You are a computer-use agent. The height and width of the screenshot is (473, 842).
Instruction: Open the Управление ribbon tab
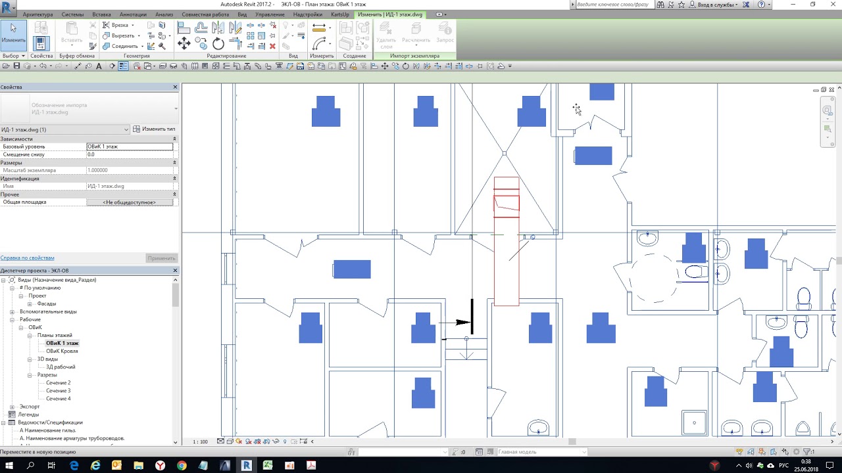(x=270, y=14)
